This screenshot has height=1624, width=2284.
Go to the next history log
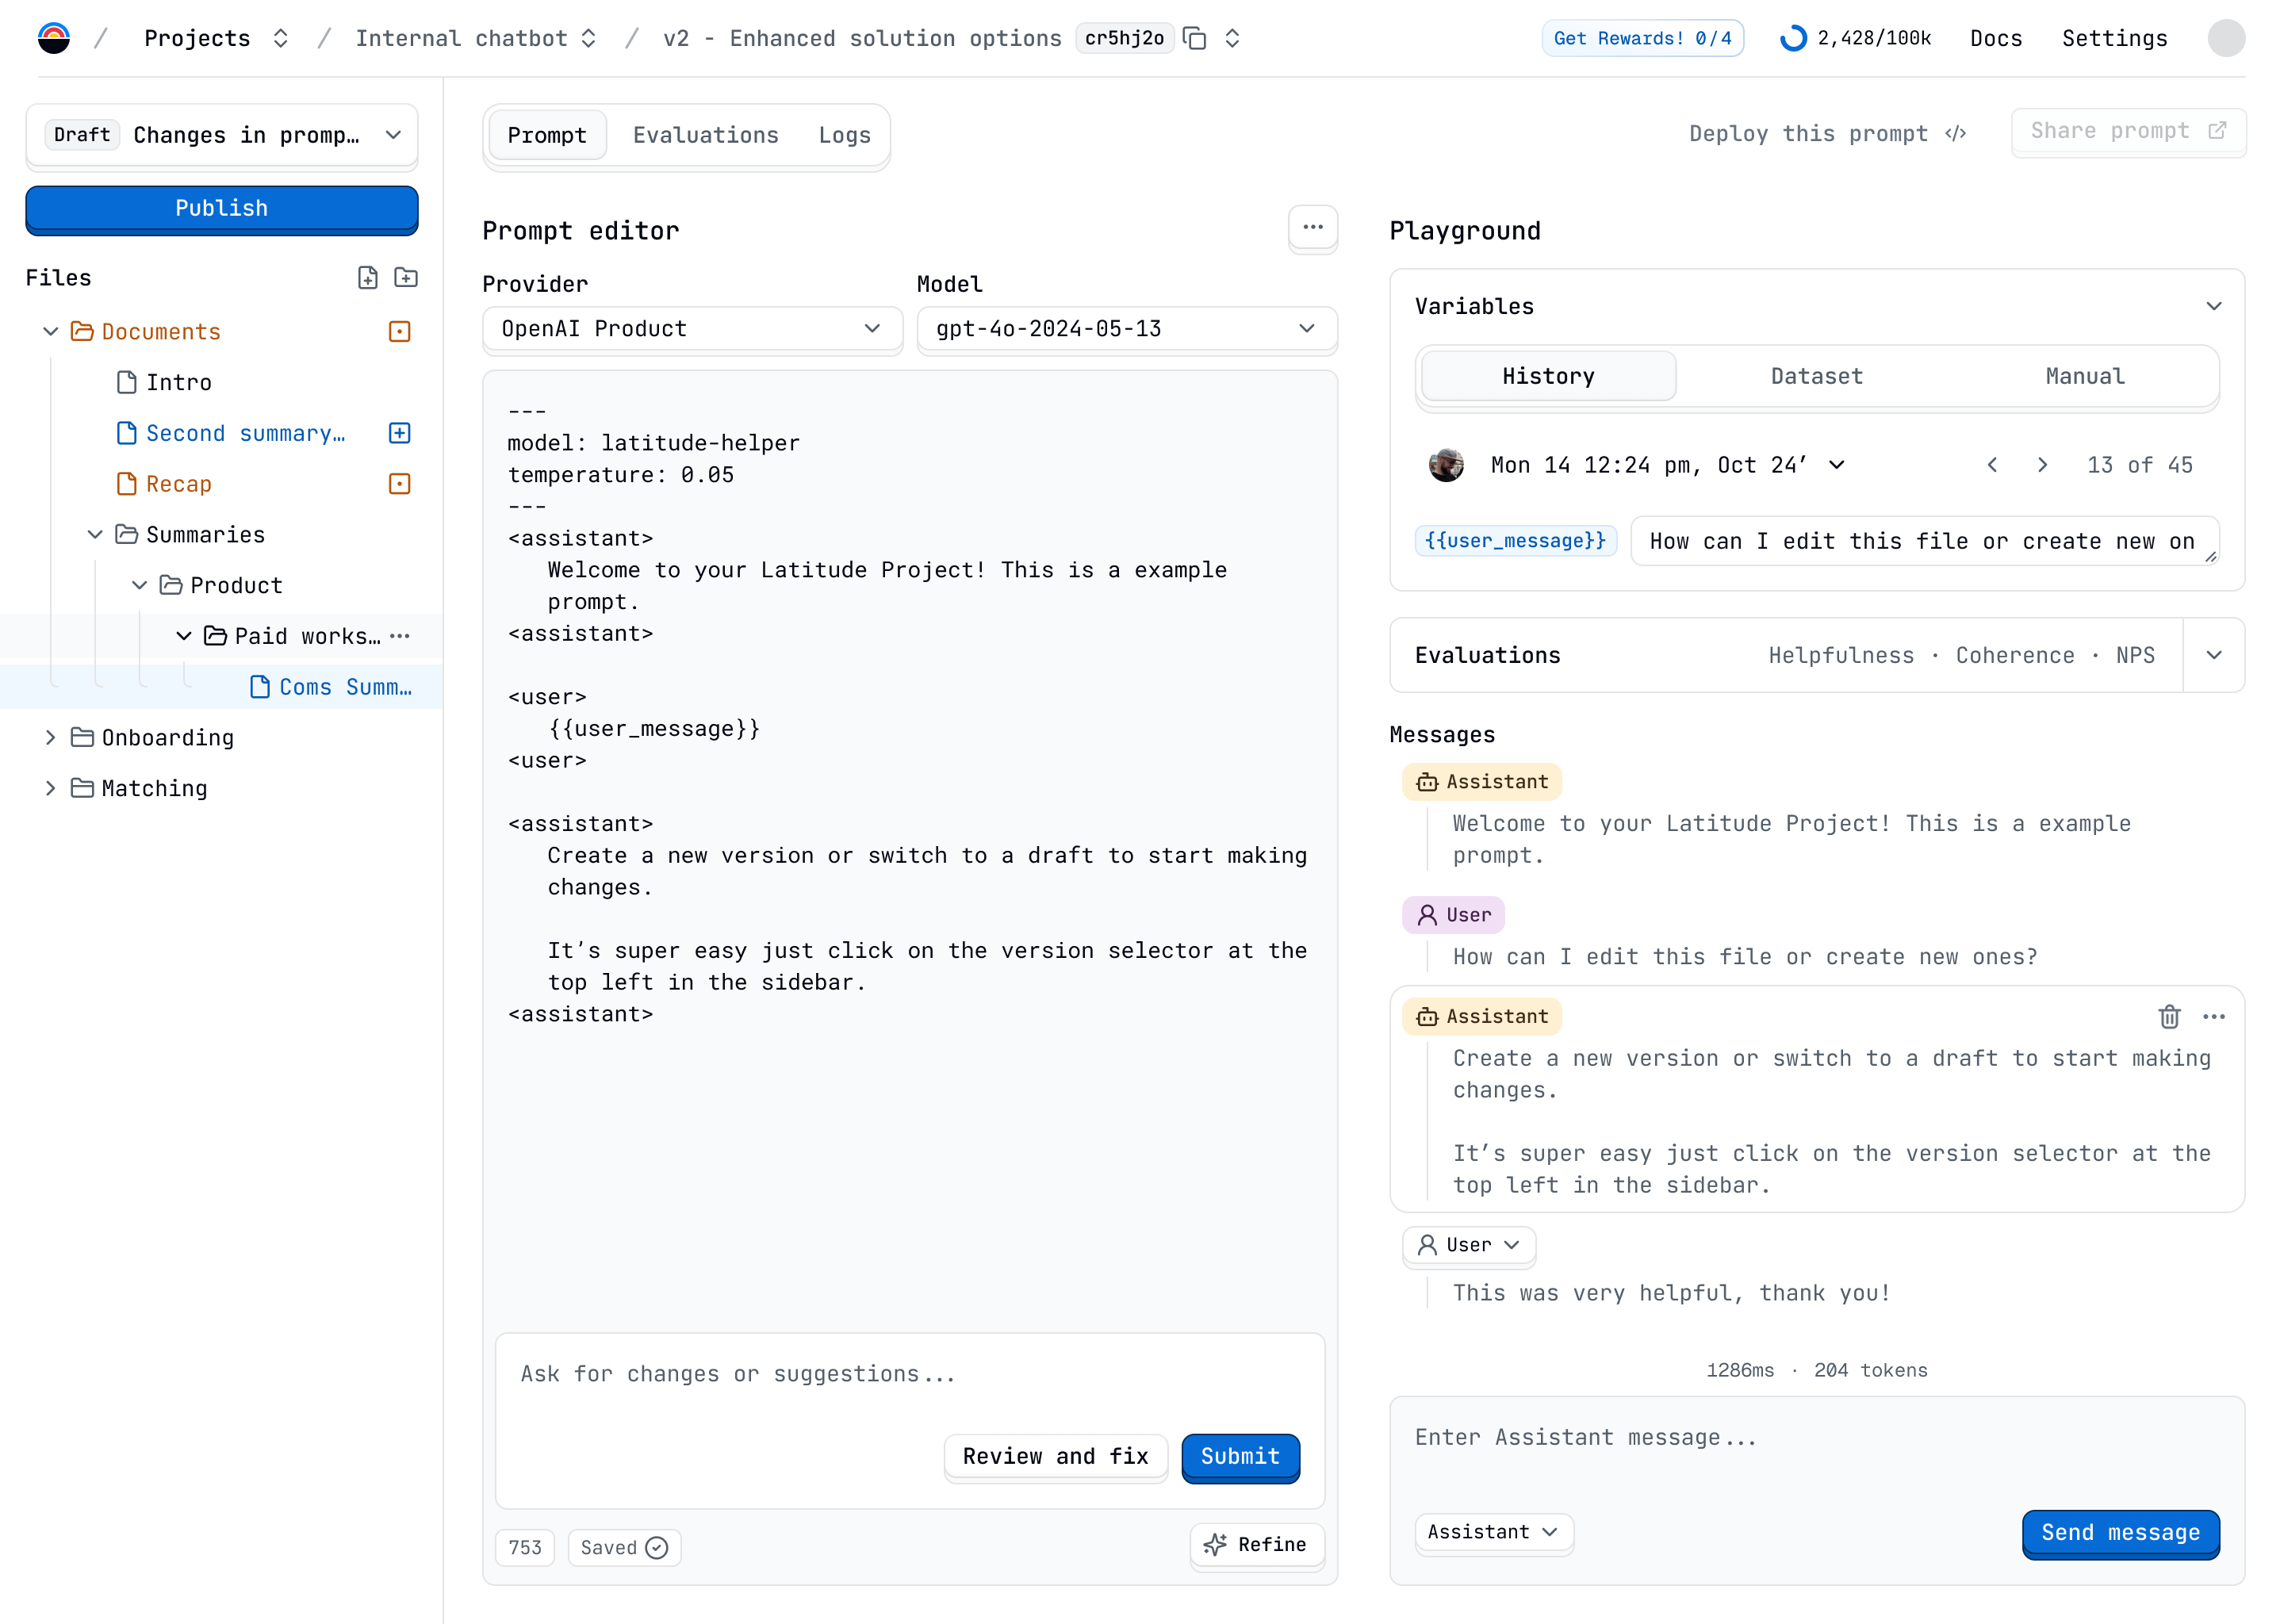[2043, 465]
